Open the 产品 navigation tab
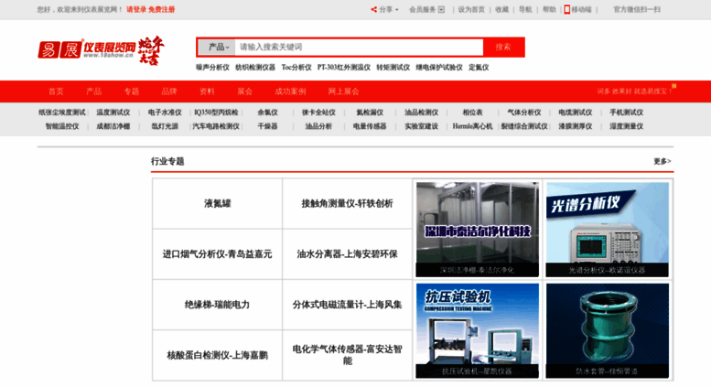 94,91
